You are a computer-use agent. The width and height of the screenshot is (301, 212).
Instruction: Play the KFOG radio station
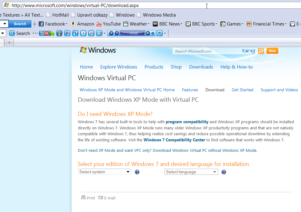click(x=117, y=33)
